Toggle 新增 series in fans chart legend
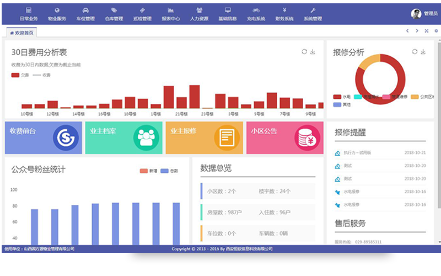The height and width of the screenshot is (276, 441). pyautogui.click(x=148, y=171)
